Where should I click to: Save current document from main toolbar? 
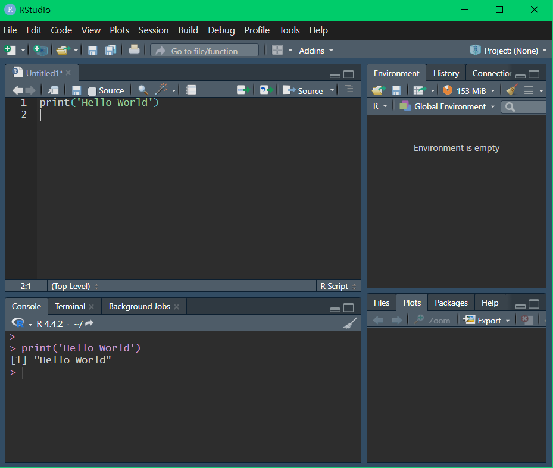click(92, 51)
